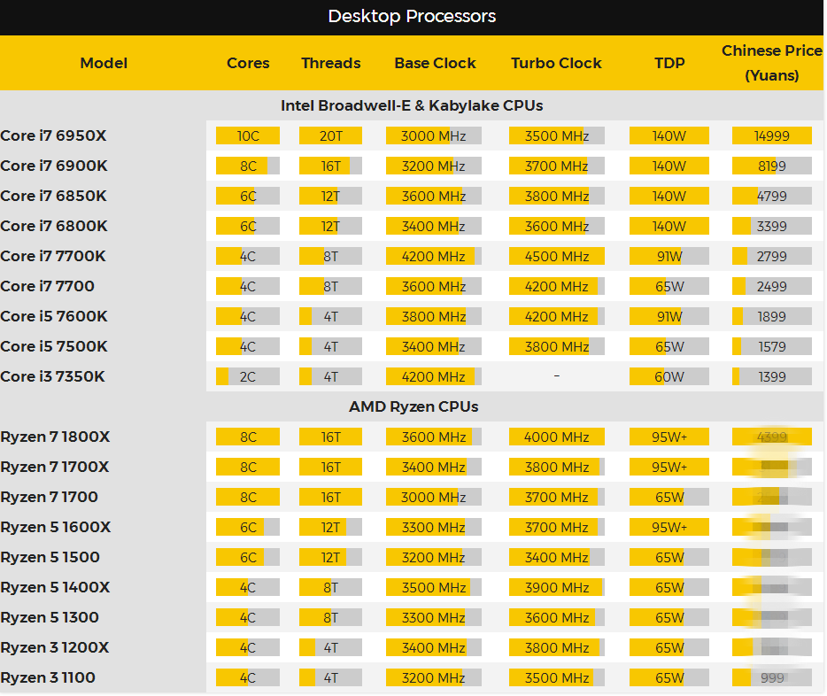Select the Model column header

click(x=104, y=63)
